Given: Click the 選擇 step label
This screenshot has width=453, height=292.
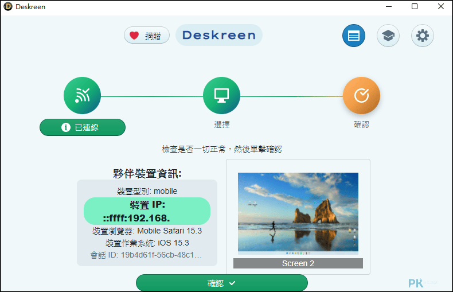Looking at the screenshot, I should tap(222, 124).
